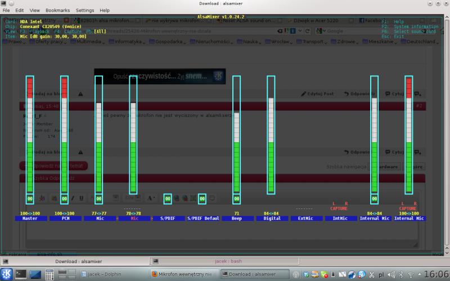This screenshot has width=450, height=281.
Task: Open the calculator icon in the panel
Action: tap(49, 274)
